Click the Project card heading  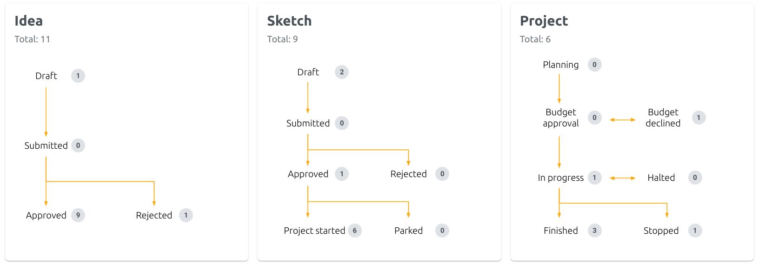coord(544,21)
